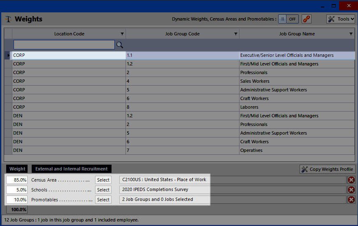Click row selector arrow for CORP 1.1

(8, 55)
